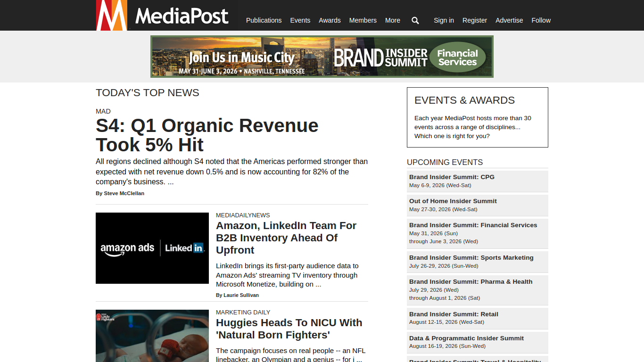
Task: Open the Huggies Heads To NICU headline
Action: 289,329
